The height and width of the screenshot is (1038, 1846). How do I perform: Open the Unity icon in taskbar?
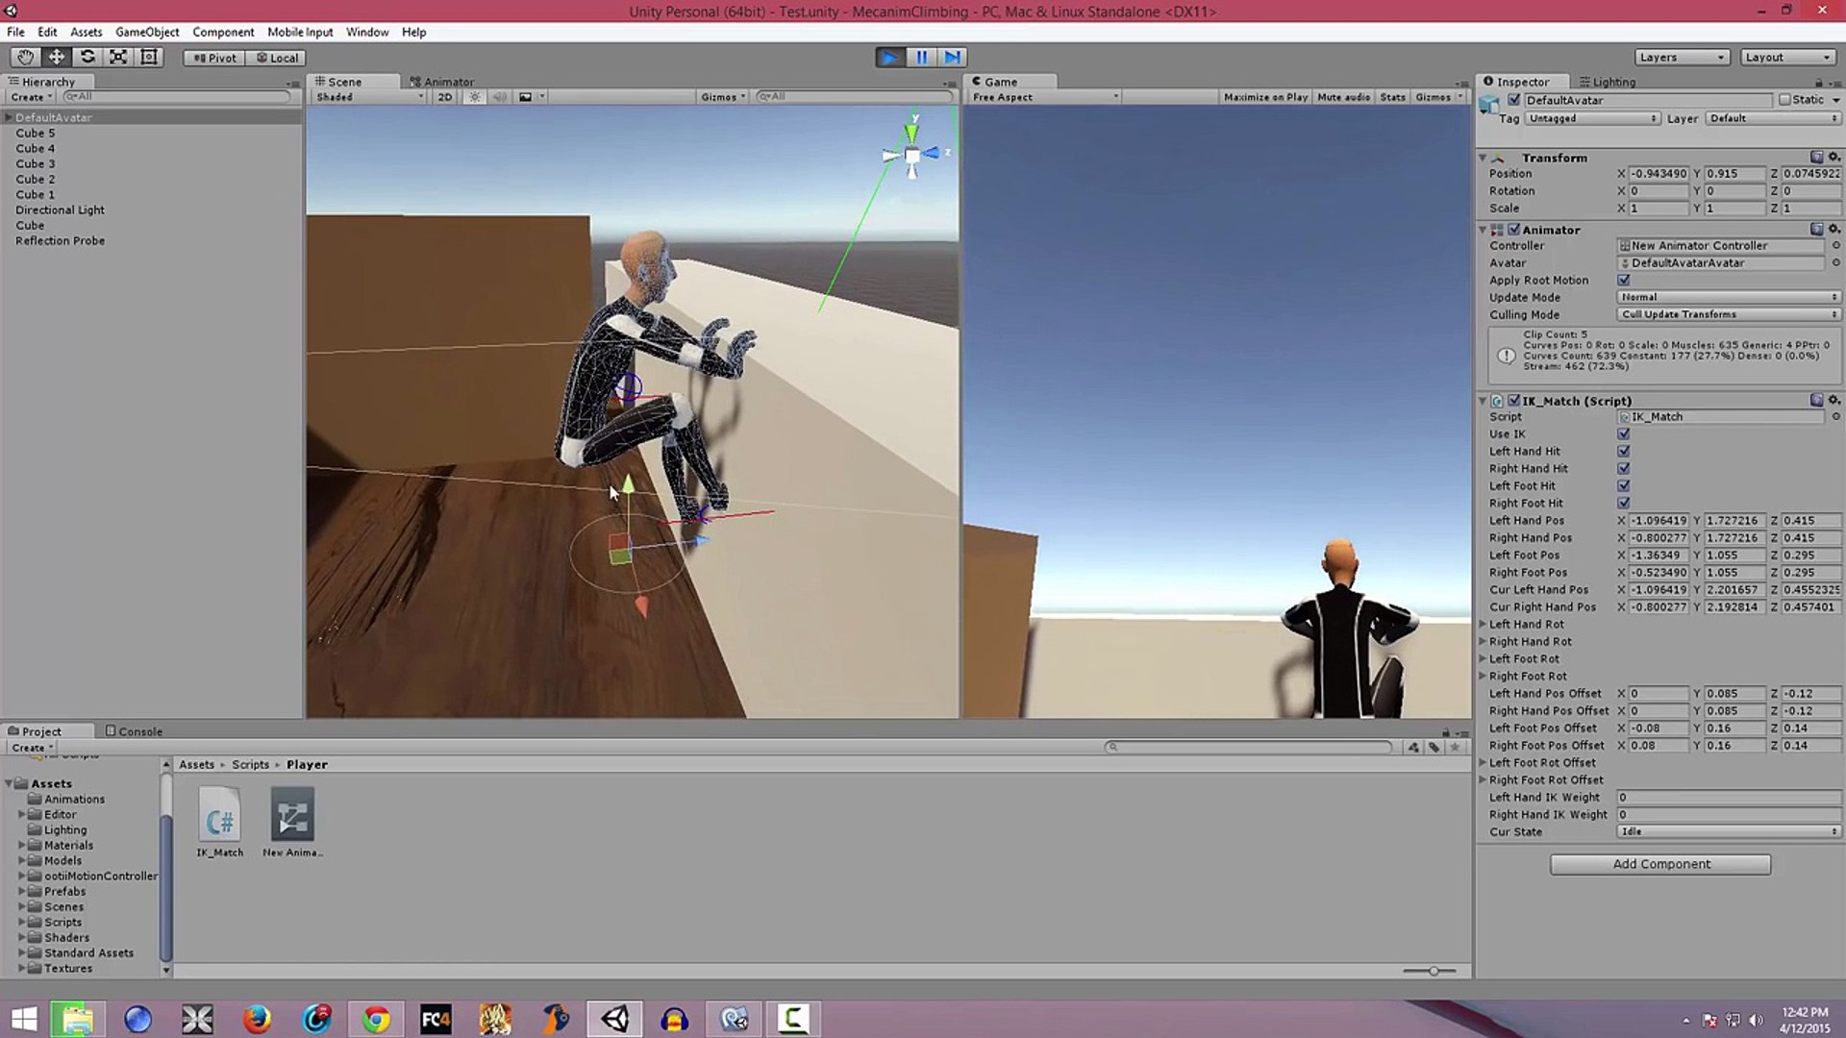pos(614,1019)
